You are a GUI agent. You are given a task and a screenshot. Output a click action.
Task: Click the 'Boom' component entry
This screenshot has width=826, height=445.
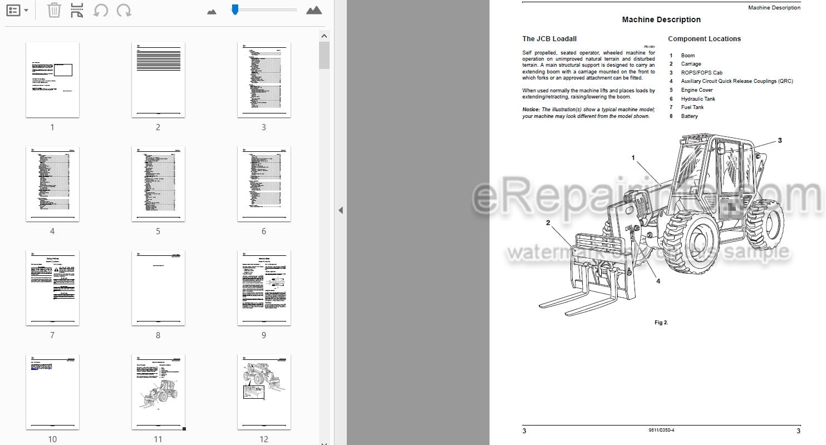pos(687,56)
